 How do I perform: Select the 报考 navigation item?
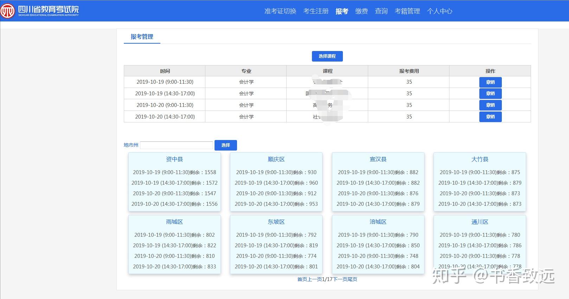point(342,11)
